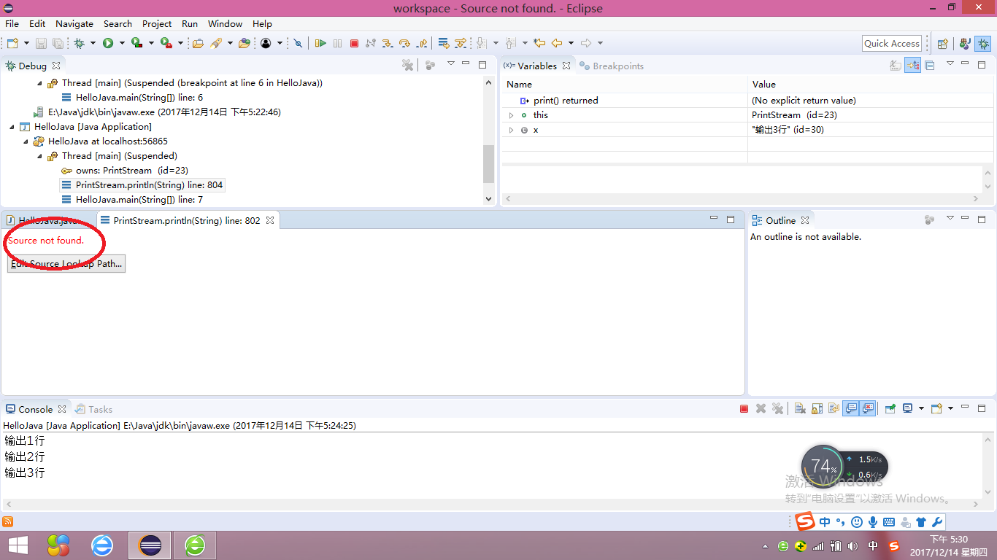Toggle Word Wrap in Console toolbar

[834, 409]
